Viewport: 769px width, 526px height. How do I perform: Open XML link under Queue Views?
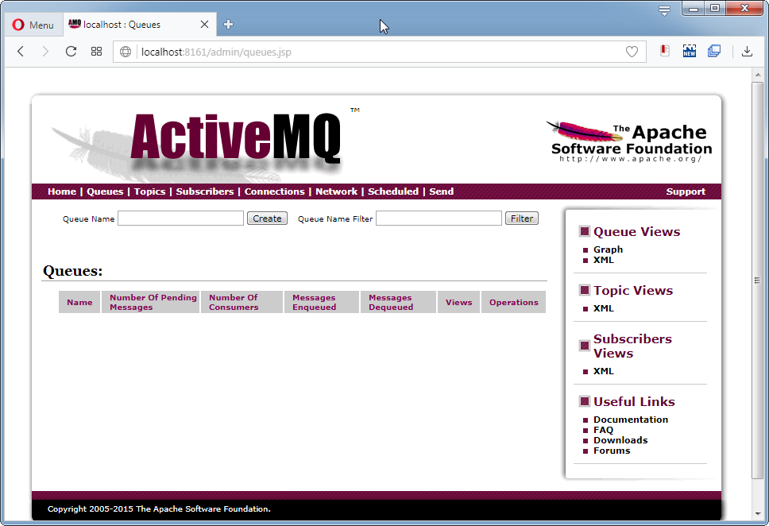click(x=604, y=260)
